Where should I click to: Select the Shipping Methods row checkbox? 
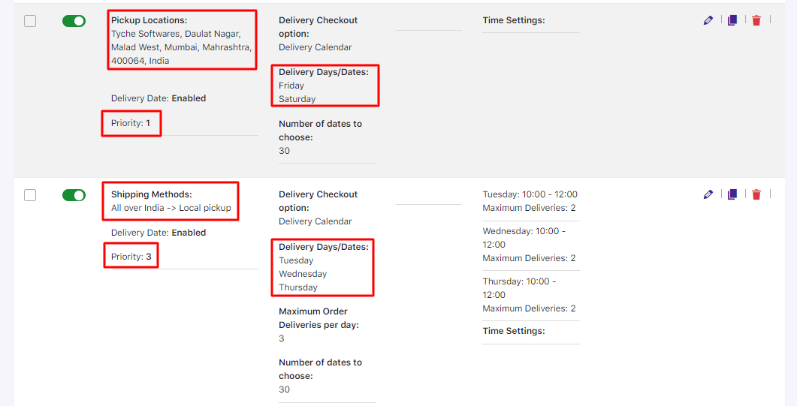click(30, 195)
